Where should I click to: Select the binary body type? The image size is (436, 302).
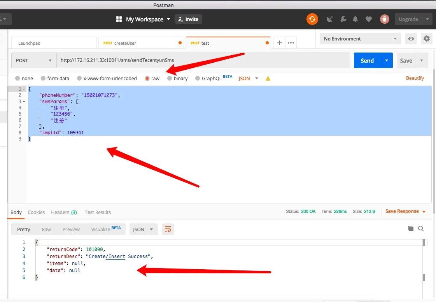click(177, 79)
